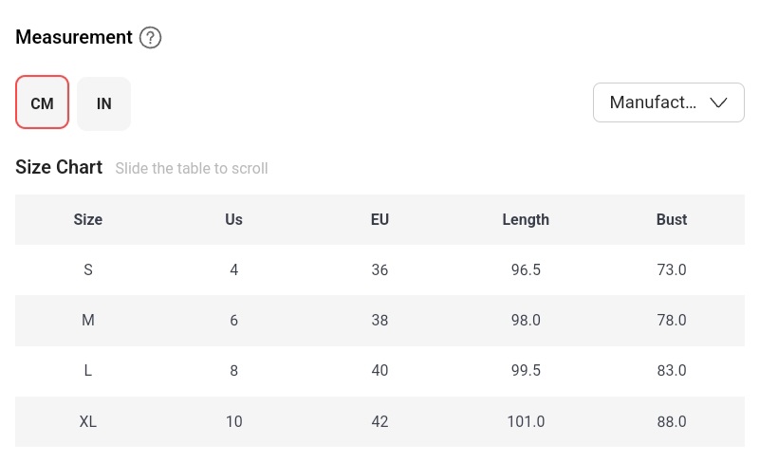Switch measurement units to IN
Screen dimensions: 759x463
tap(104, 102)
